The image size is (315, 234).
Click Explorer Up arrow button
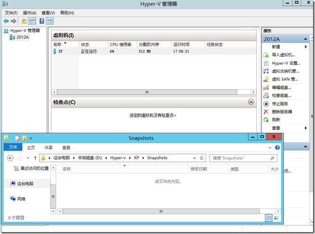[35, 158]
